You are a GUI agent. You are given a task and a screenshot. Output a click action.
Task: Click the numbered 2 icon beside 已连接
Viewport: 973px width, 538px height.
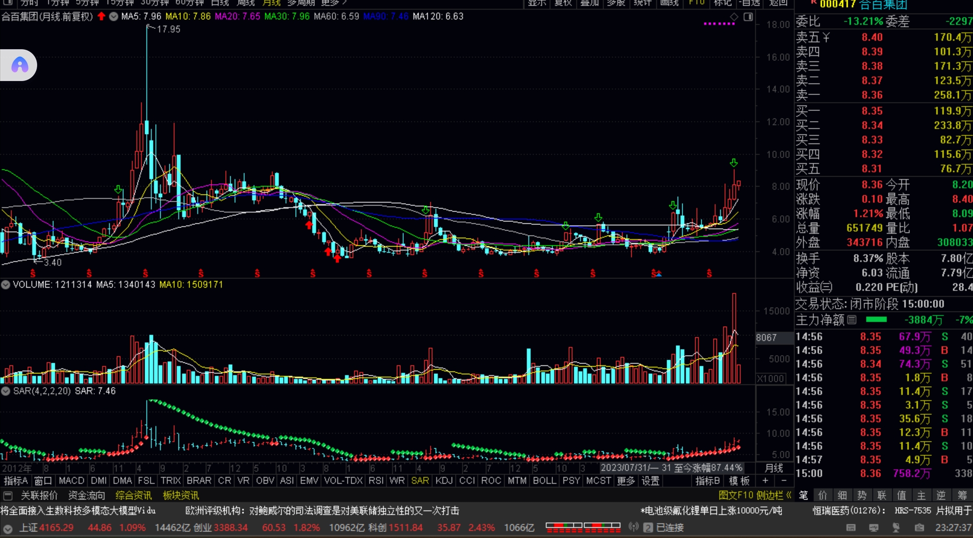click(x=648, y=528)
